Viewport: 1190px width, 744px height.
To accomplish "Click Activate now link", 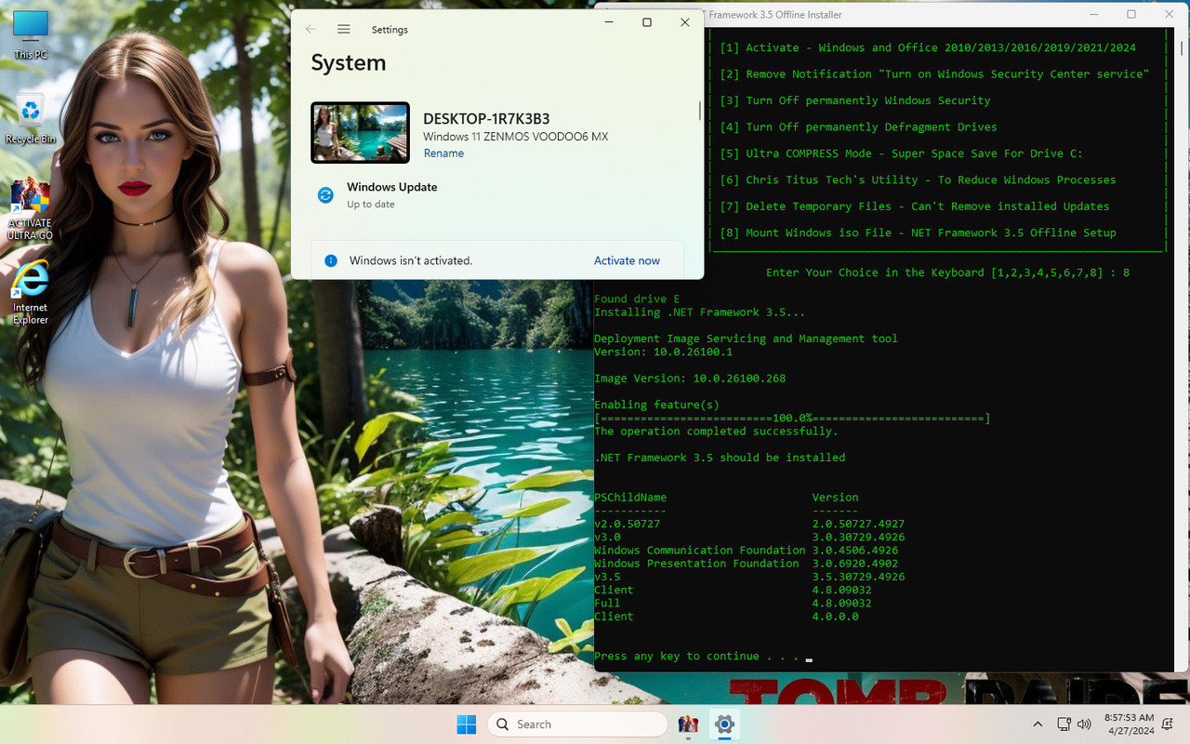I will coord(627,261).
